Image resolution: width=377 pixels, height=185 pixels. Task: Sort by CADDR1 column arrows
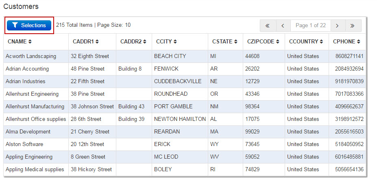(97, 41)
